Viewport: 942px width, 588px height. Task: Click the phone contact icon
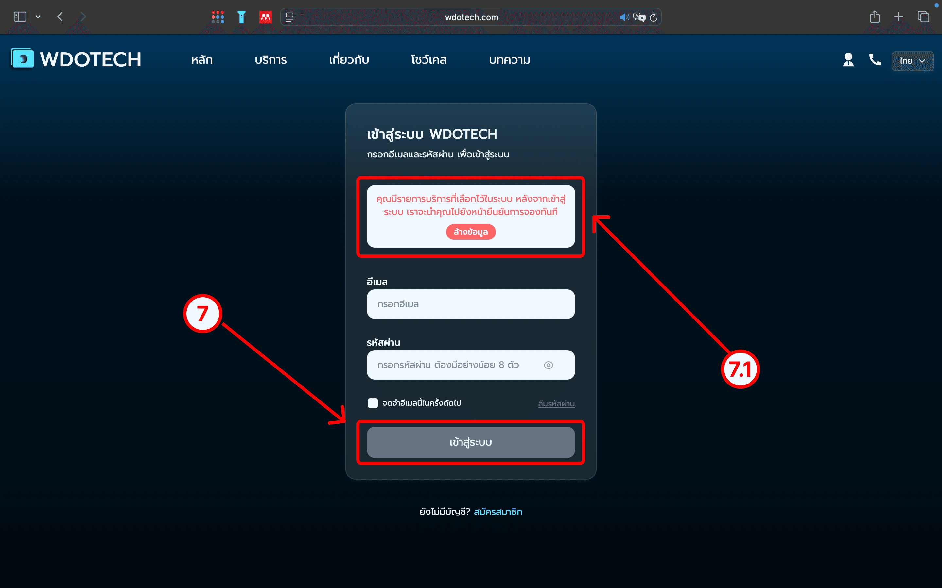(875, 60)
